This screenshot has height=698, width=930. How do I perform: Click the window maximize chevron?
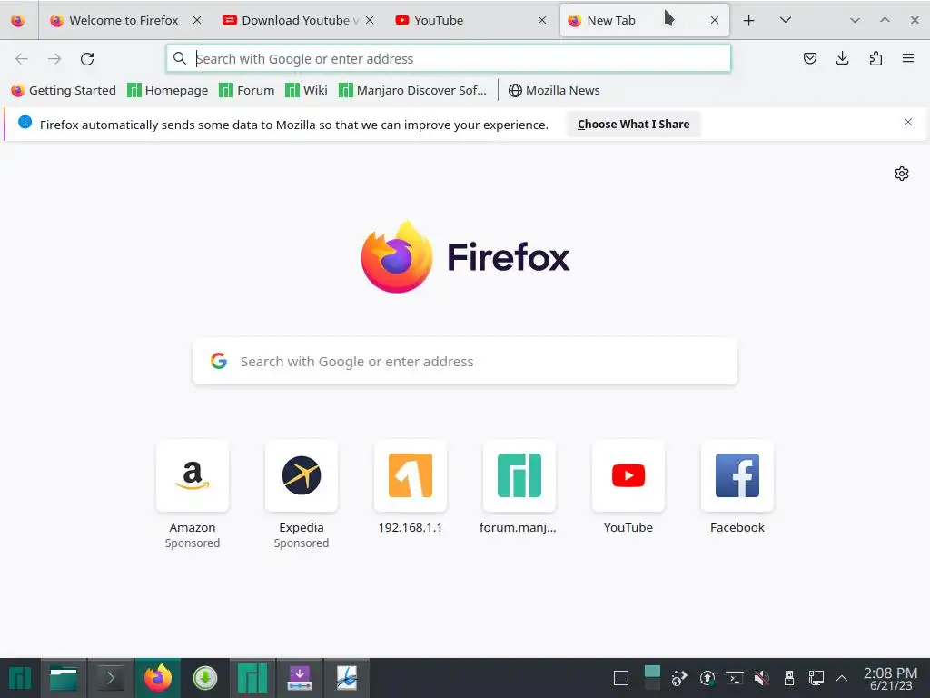(x=885, y=20)
